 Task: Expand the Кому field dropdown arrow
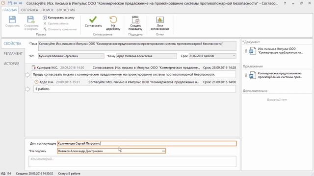(x=175, y=56)
